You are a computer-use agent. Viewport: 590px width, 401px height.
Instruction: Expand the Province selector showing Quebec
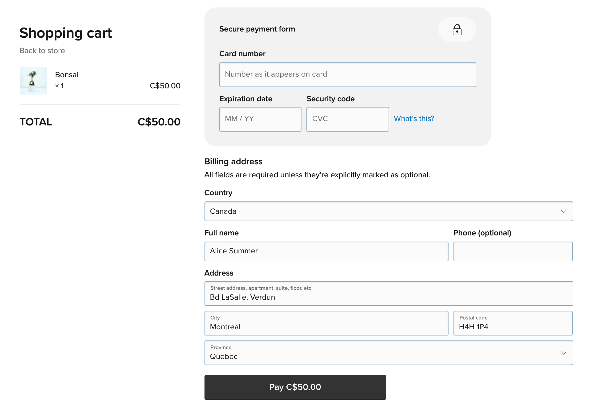[x=389, y=352]
